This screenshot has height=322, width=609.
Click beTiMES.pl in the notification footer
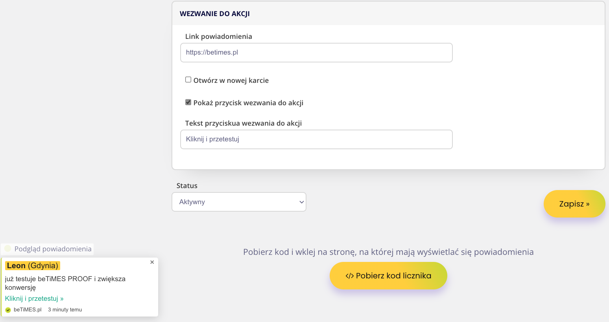pyautogui.click(x=28, y=310)
